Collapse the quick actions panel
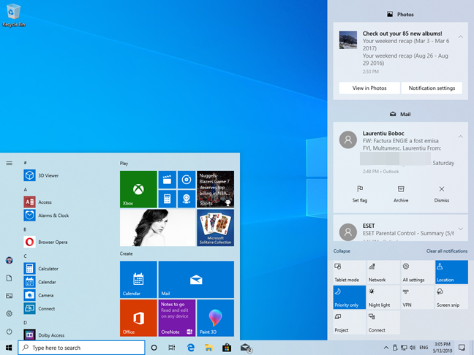The image size is (474, 355). [x=342, y=251]
